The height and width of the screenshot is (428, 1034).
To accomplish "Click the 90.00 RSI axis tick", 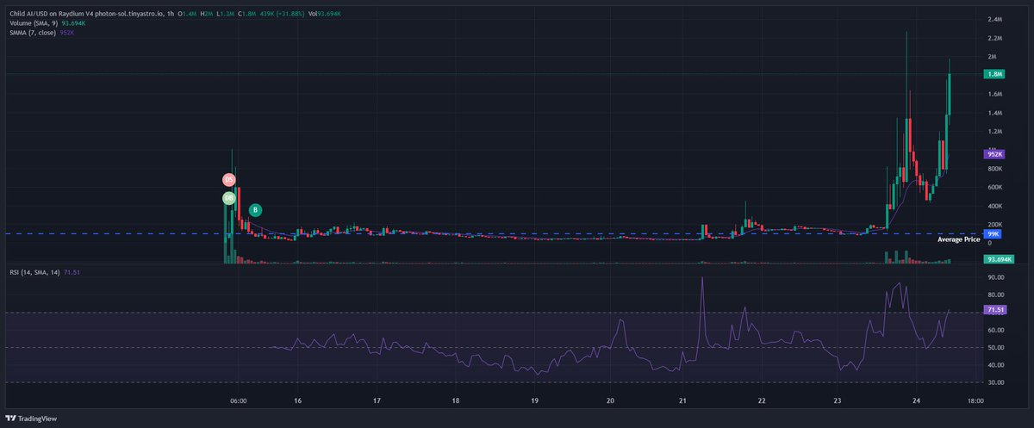I will click(x=997, y=277).
